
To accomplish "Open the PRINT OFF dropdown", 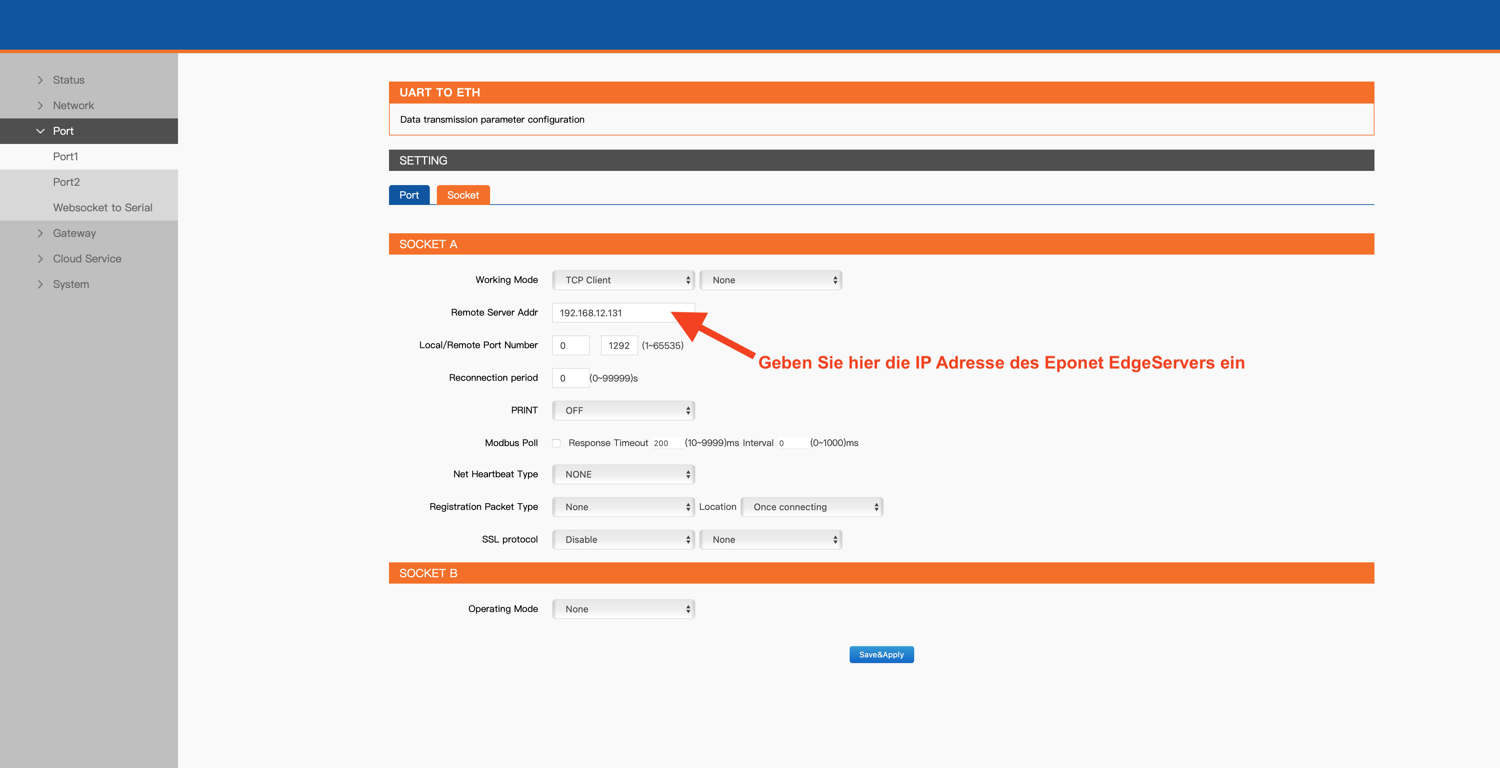I will [623, 411].
